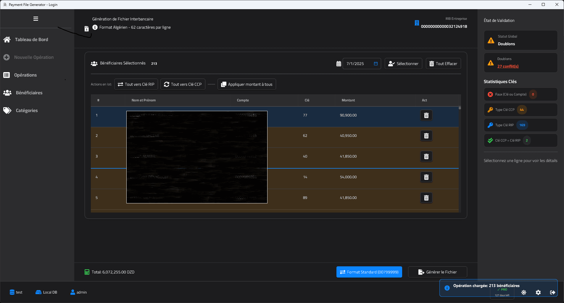Click Faux (Clé ou Compte) statistic
This screenshot has height=303, width=564.
(x=521, y=94)
